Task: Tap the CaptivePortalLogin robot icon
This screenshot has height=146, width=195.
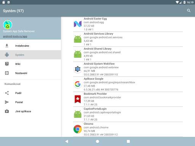Action: coord(78,114)
